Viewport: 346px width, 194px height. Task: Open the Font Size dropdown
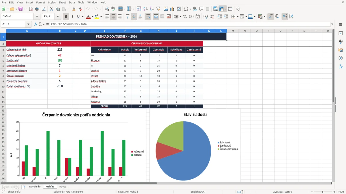pyautogui.click(x=58, y=17)
